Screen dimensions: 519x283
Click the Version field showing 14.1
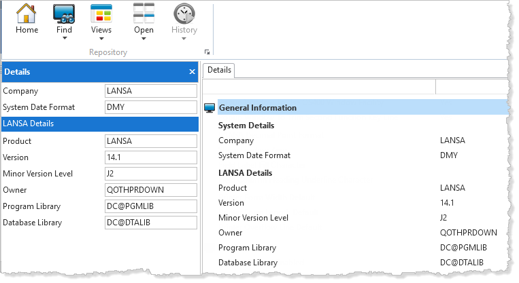pos(151,157)
